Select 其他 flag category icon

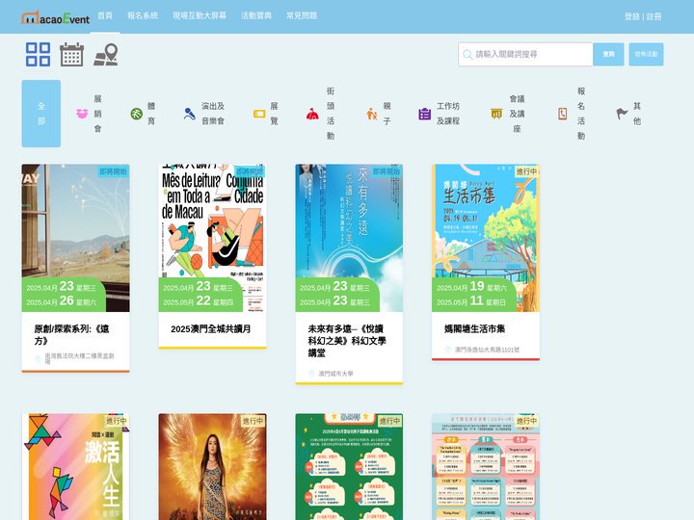pyautogui.click(x=622, y=114)
